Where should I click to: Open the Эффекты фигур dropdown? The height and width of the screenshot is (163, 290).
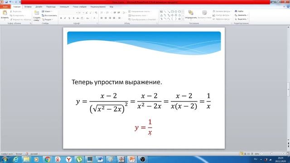(222, 19)
